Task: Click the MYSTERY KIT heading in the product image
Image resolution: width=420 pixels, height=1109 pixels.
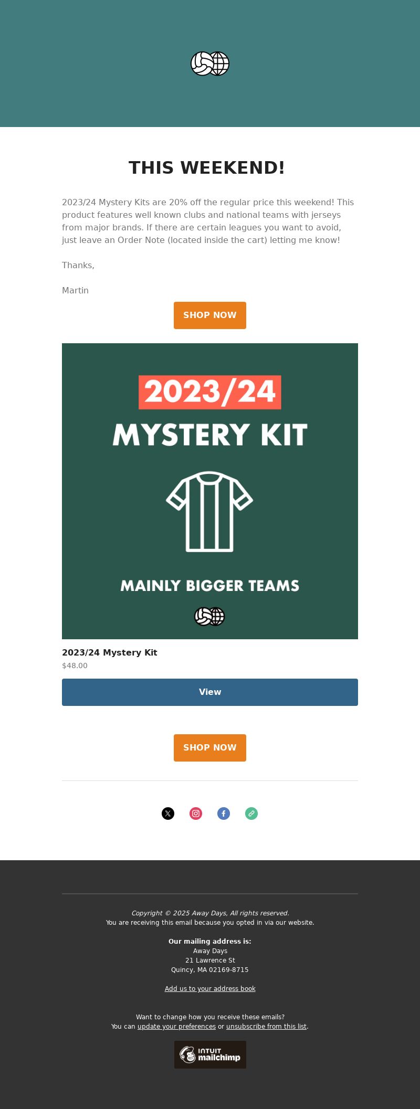Action: (210, 435)
